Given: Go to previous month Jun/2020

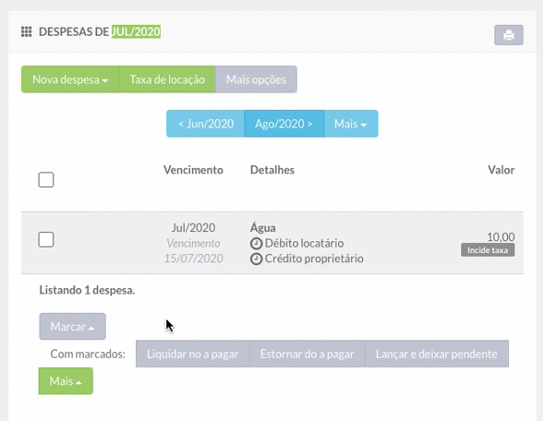Looking at the screenshot, I should pos(205,124).
